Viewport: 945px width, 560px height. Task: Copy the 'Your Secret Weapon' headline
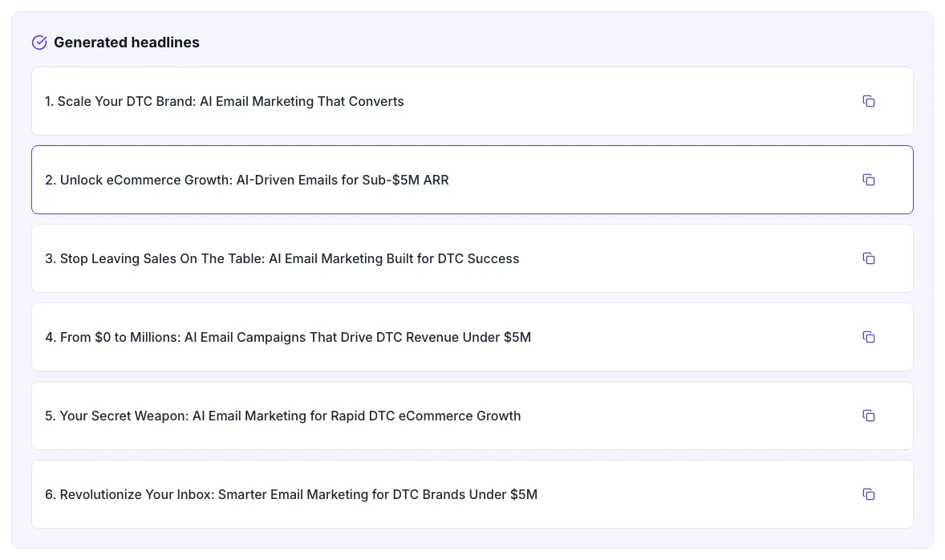coord(869,416)
